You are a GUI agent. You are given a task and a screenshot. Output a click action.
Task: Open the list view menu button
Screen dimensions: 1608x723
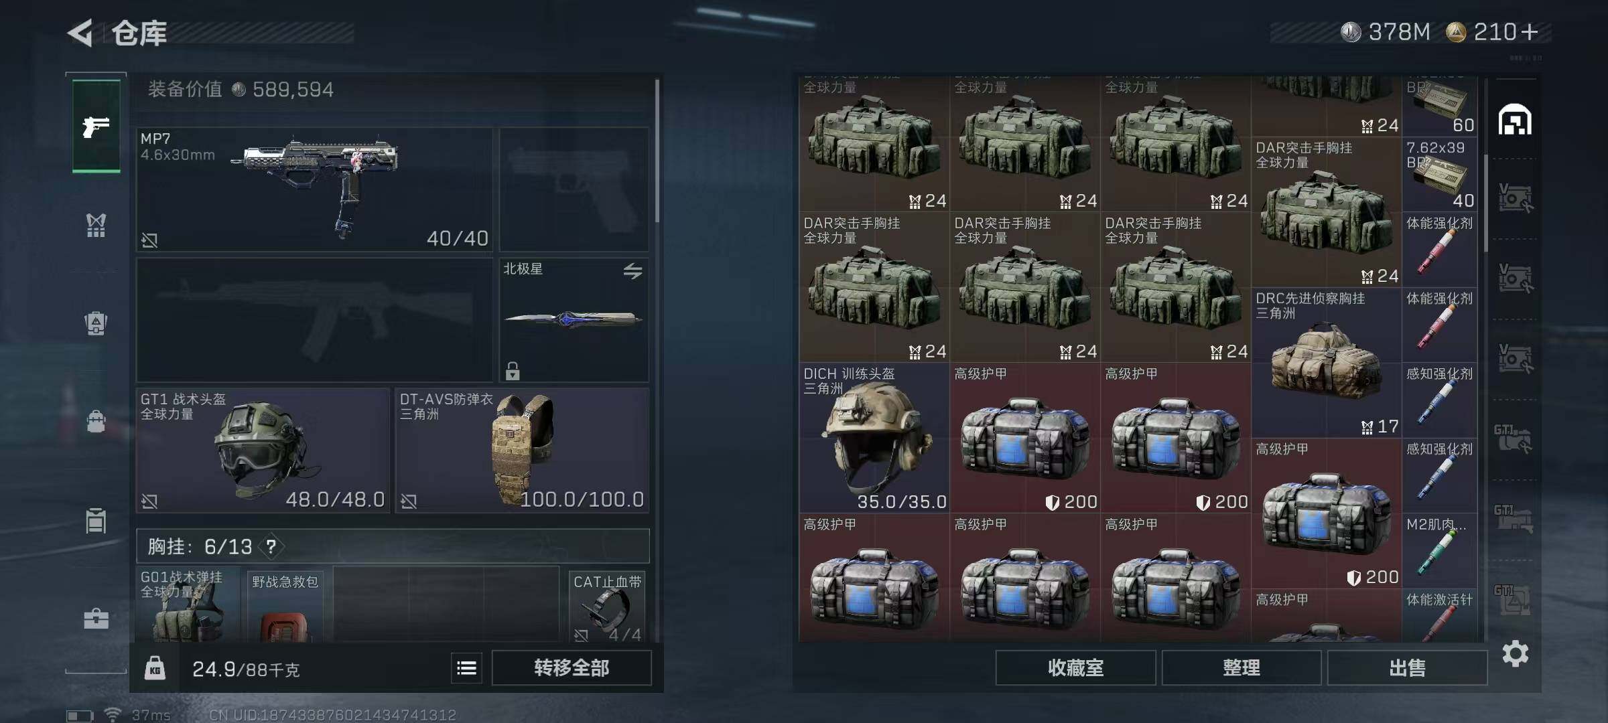click(x=466, y=667)
